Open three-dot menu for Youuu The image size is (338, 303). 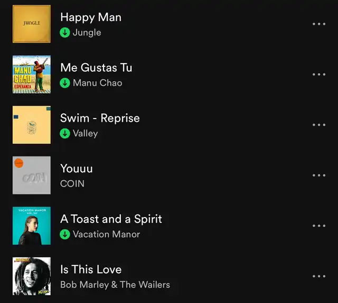319,175
